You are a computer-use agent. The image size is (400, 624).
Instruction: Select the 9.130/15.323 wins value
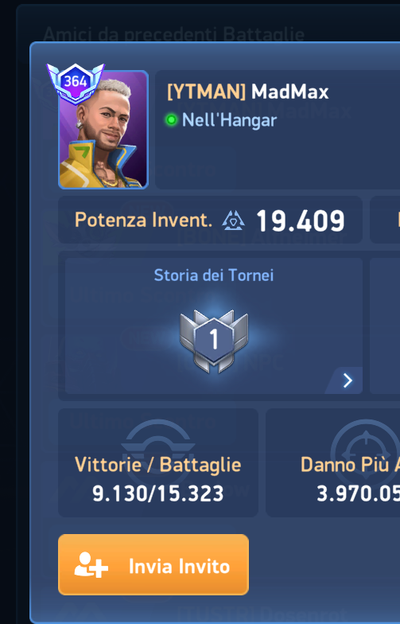pos(157,493)
